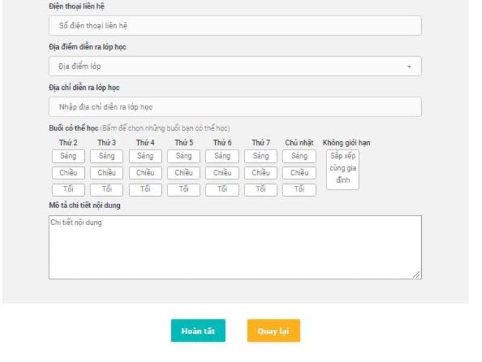
Task: Select the Thứ 3 Chiều time slot
Action: (x=107, y=173)
